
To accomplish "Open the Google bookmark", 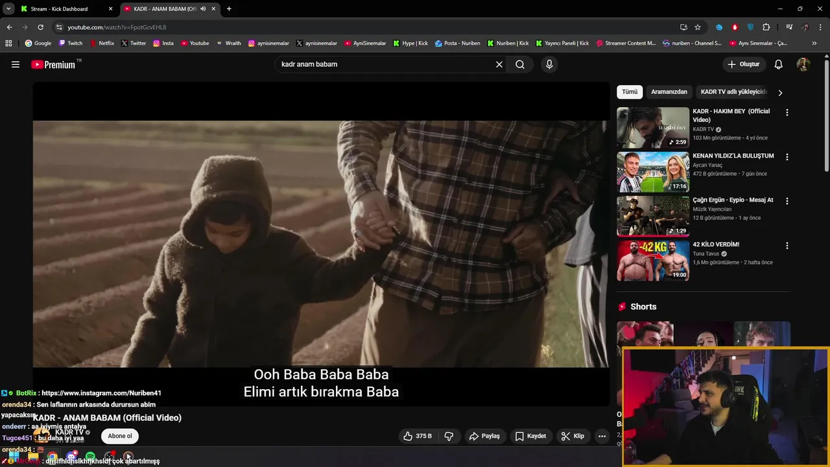I will pyautogui.click(x=38, y=43).
